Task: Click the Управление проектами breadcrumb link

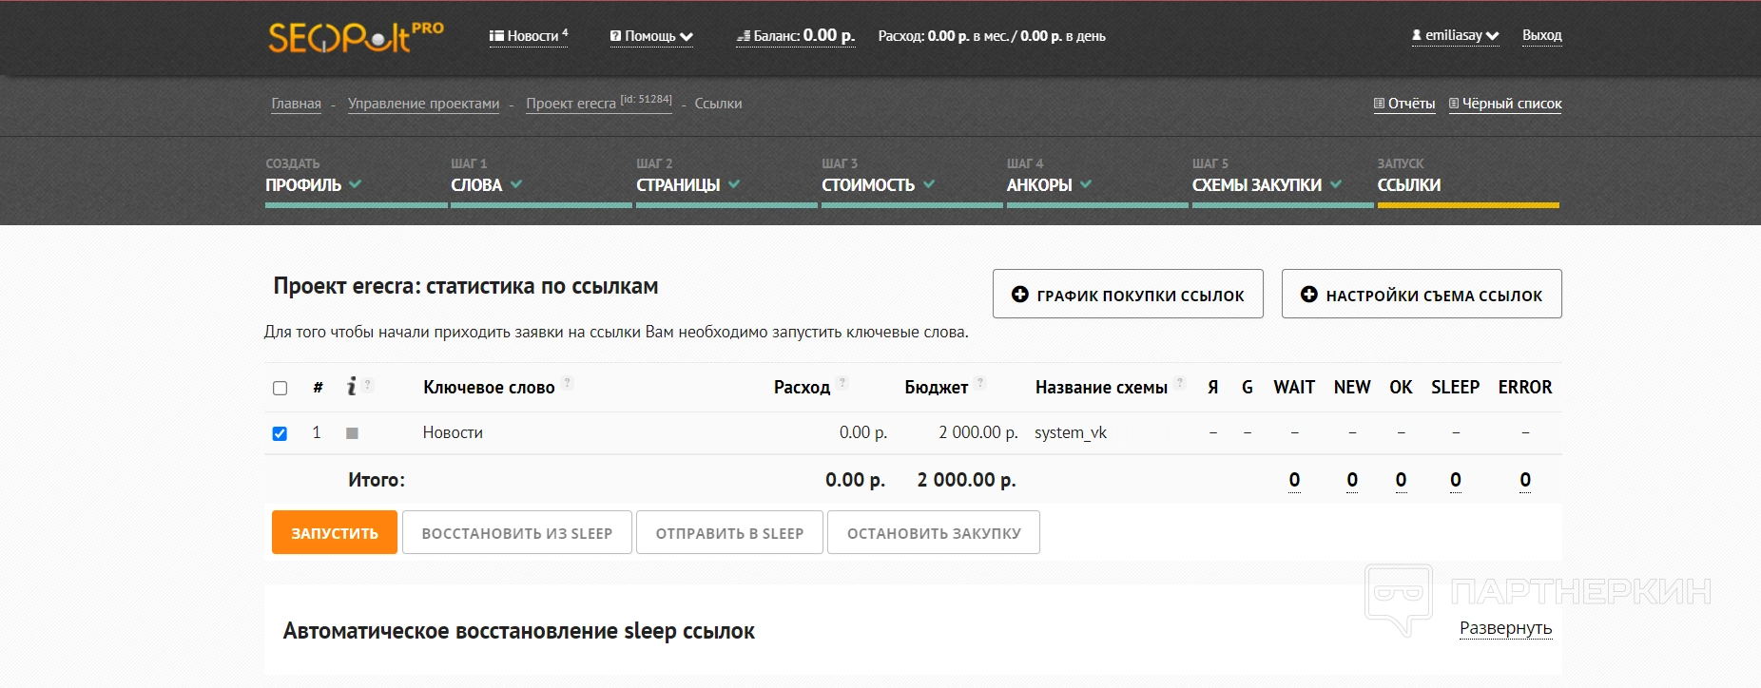Action: [423, 104]
